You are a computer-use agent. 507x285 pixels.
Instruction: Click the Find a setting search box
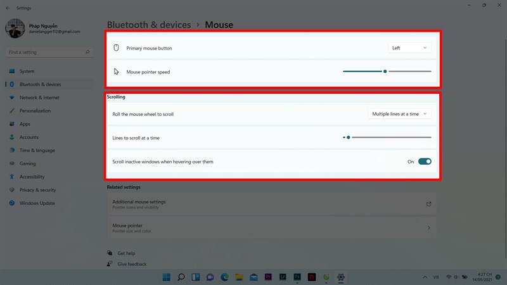tap(49, 52)
